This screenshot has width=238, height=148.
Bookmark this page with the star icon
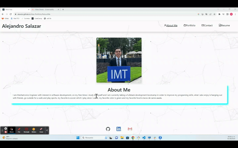click(x=214, y=14)
